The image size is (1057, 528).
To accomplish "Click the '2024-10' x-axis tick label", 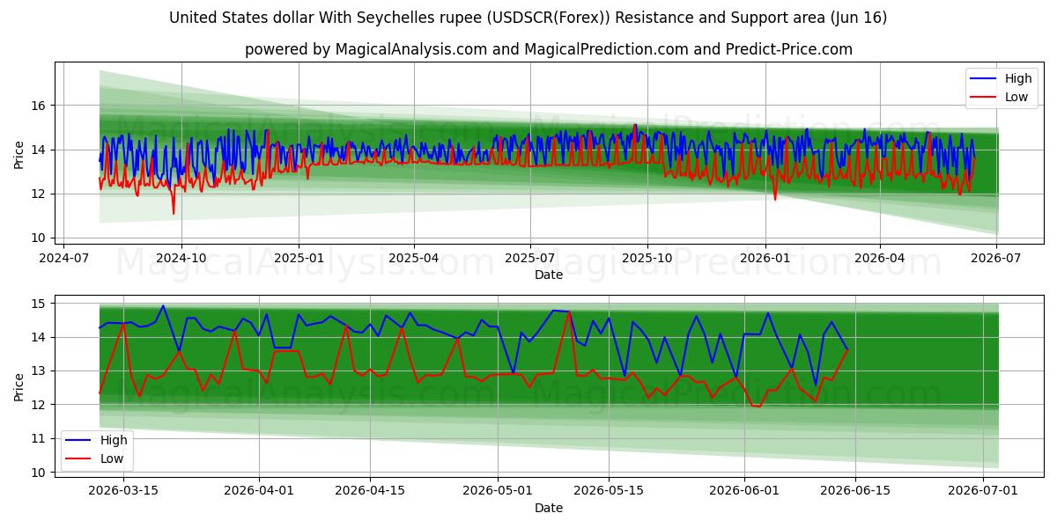I will pos(181,259).
